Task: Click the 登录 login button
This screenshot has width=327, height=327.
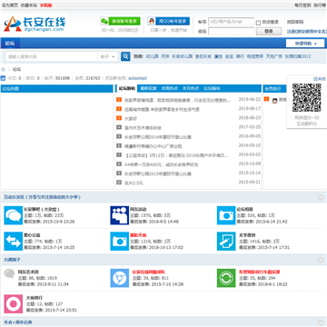Action: click(269, 31)
